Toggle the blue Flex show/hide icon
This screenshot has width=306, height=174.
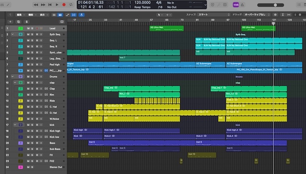[x=74, y=15]
